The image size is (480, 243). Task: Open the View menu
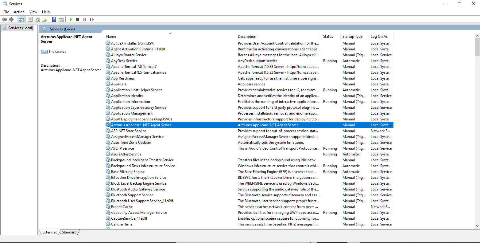[33, 12]
